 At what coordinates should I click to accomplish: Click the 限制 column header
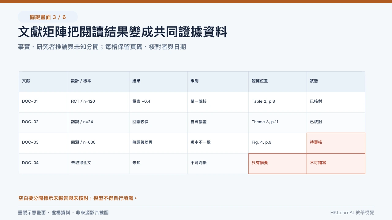[x=218, y=81]
